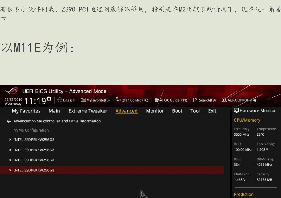Click the 100.00 MHz BCLK value
The height and width of the screenshot is (198, 281).
[243, 150]
